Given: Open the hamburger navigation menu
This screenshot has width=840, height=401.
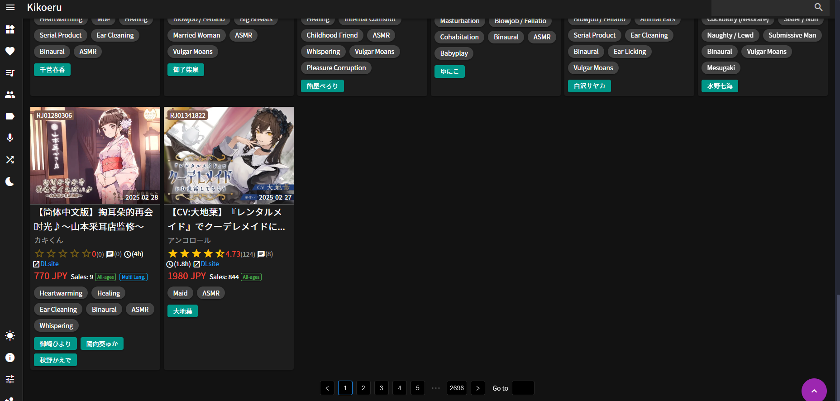Looking at the screenshot, I should point(10,7).
